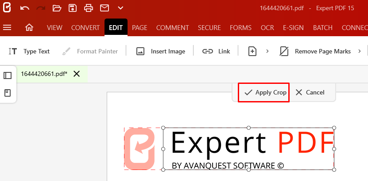368x181 pixels.
Task: Save the document with disk icon
Action: [x=73, y=8]
